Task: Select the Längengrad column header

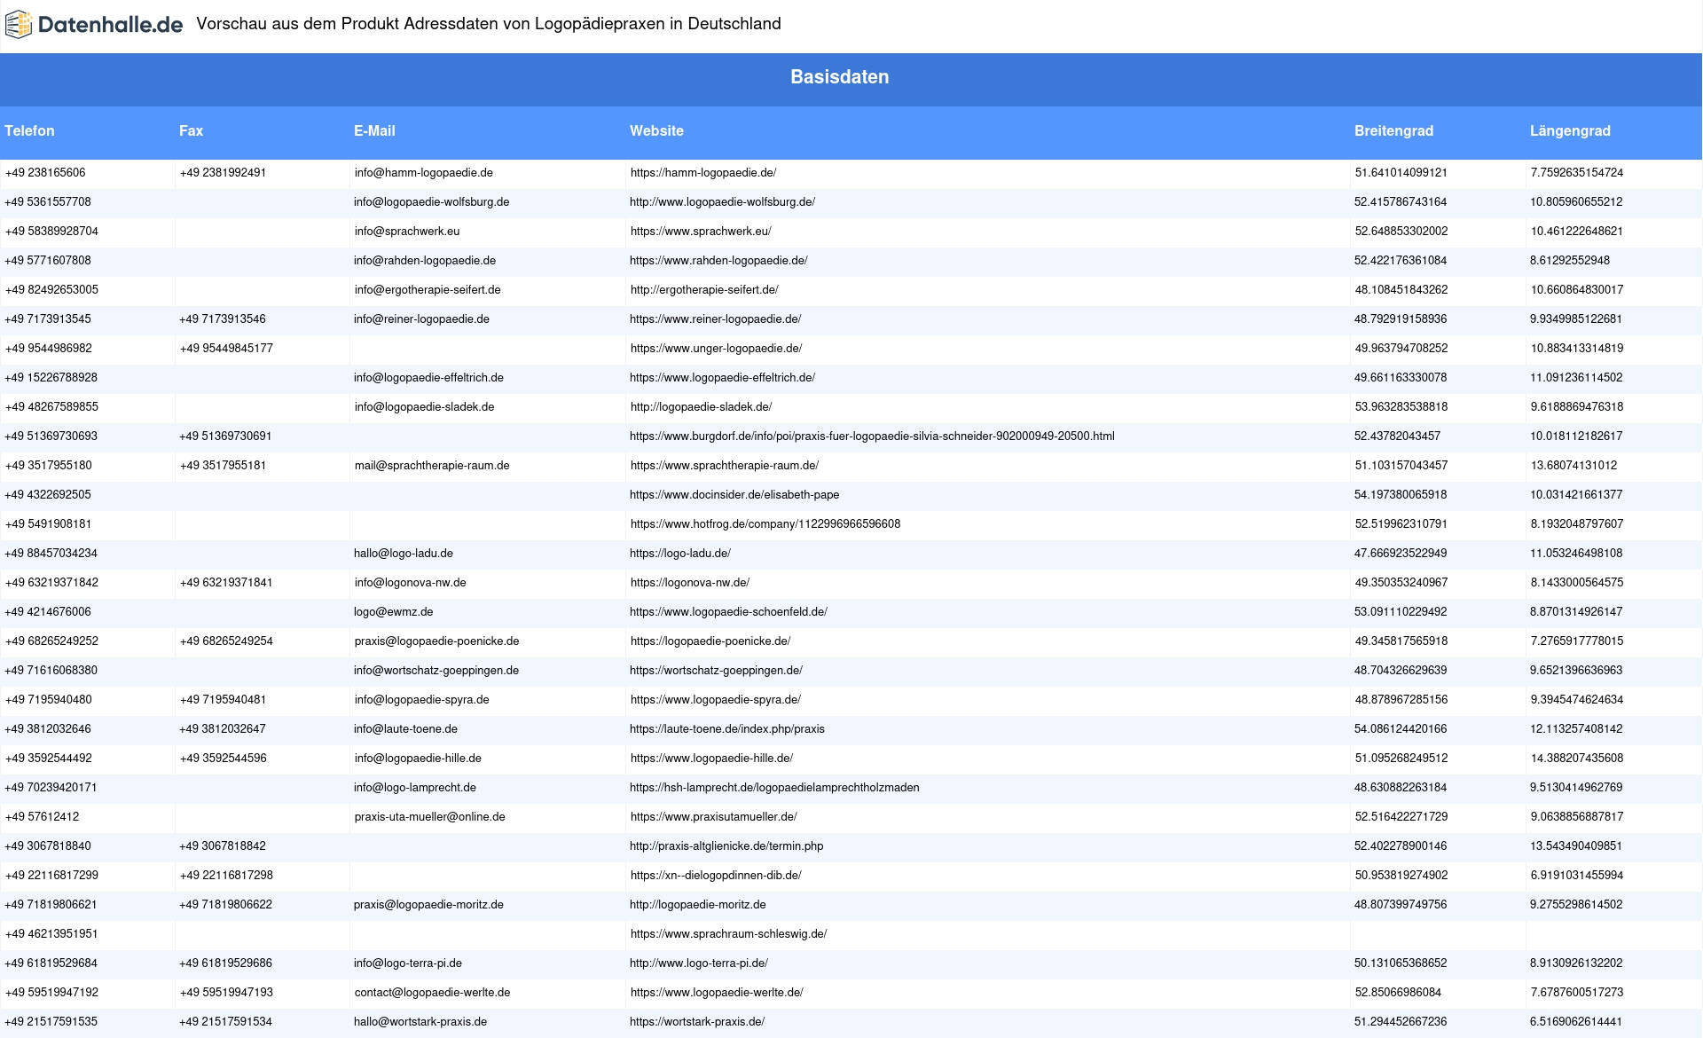Action: pos(1570,130)
